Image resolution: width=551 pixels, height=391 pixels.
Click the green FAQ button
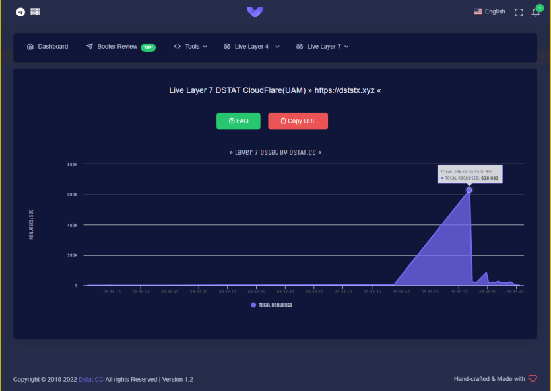[238, 121]
